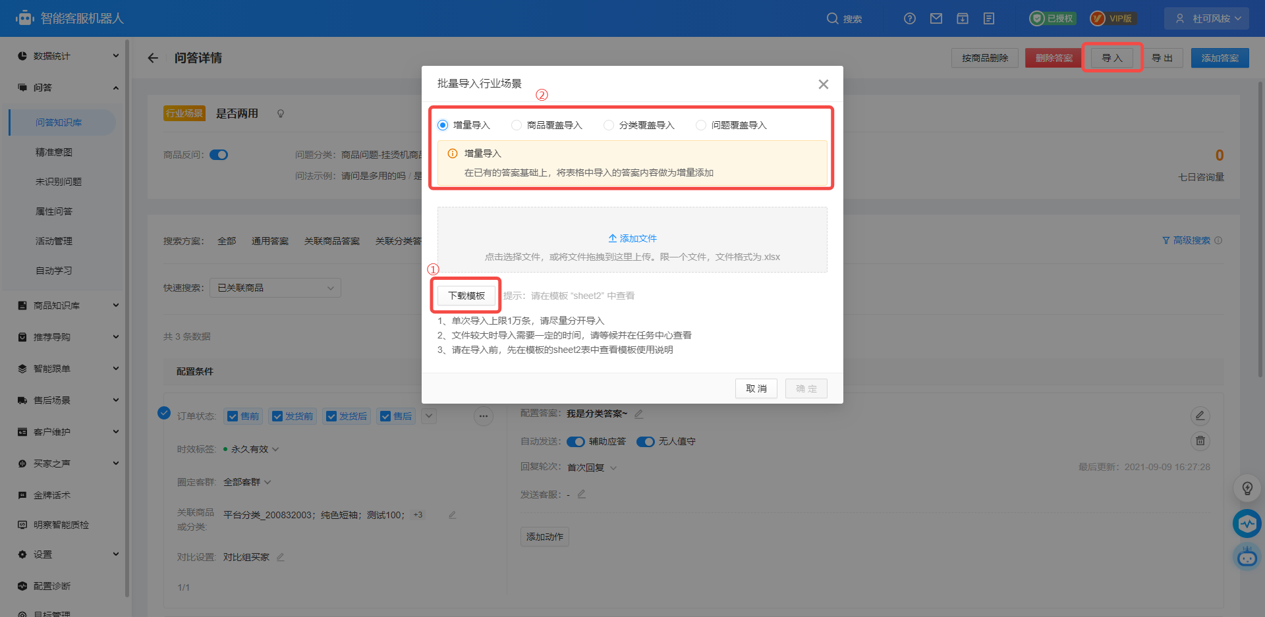Viewport: 1265px width, 617px height.
Task: Click the round edit pencil button on right
Action: tap(1200, 416)
